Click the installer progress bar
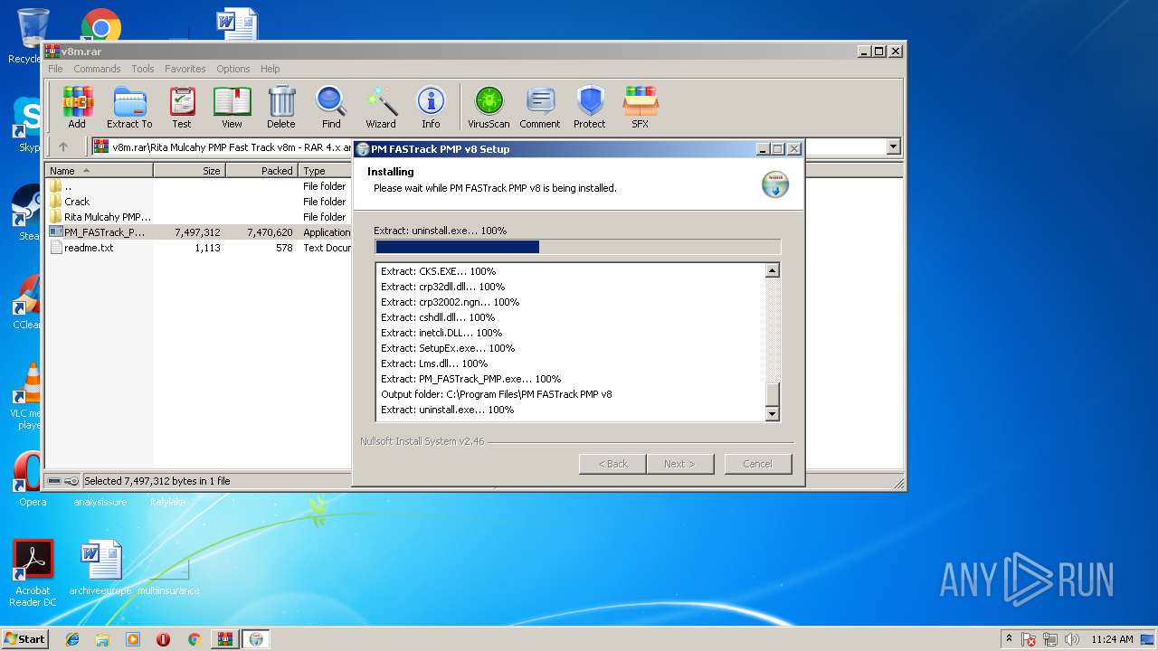The width and height of the screenshot is (1158, 651). [x=577, y=247]
